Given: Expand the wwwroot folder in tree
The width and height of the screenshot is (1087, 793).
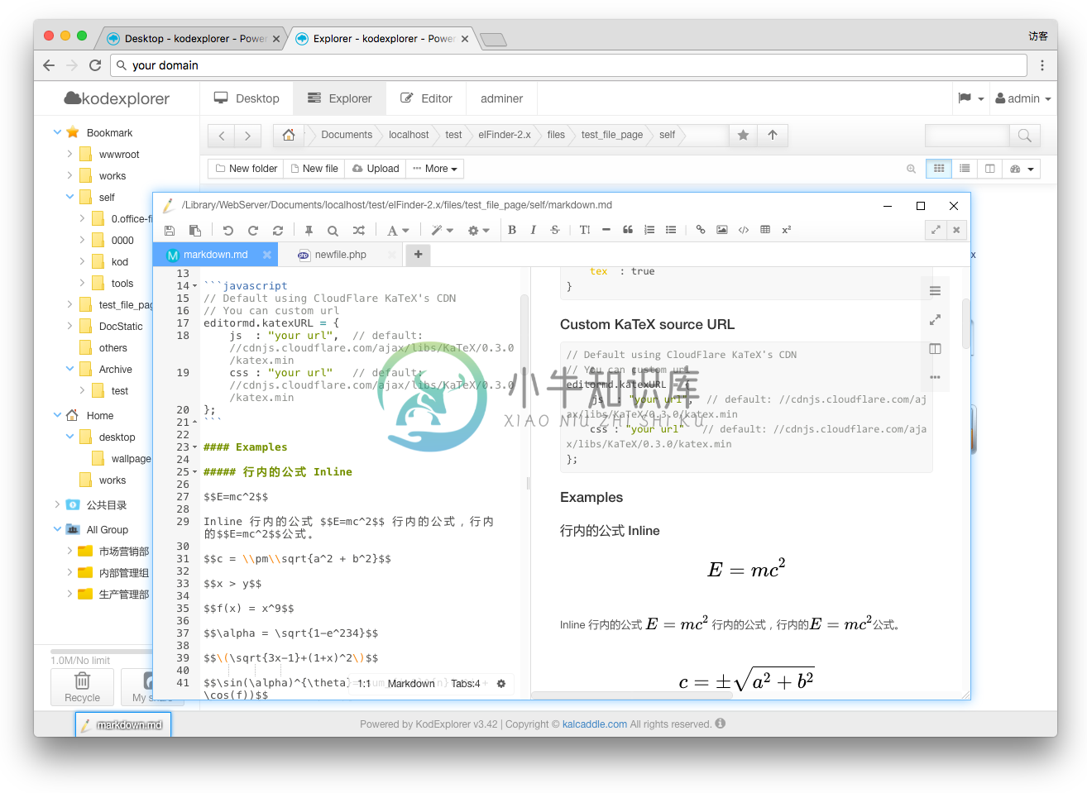Looking at the screenshot, I should (69, 154).
